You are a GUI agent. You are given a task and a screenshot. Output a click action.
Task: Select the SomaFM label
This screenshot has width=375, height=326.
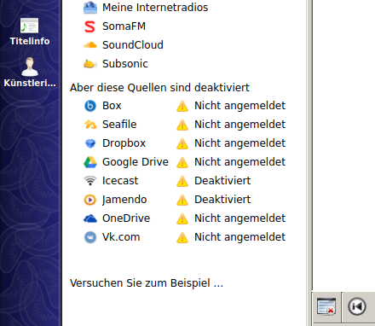click(x=124, y=26)
